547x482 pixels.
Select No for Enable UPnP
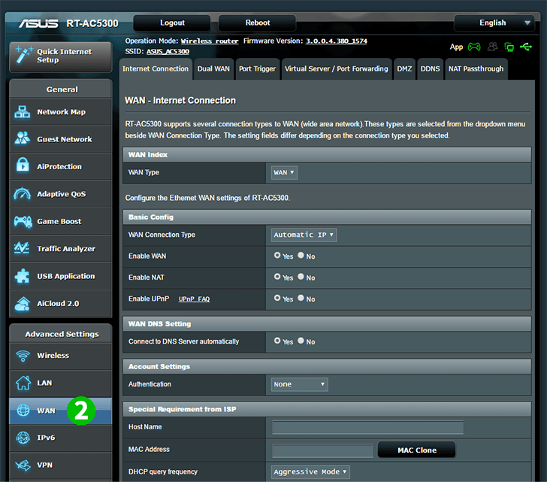click(x=301, y=298)
